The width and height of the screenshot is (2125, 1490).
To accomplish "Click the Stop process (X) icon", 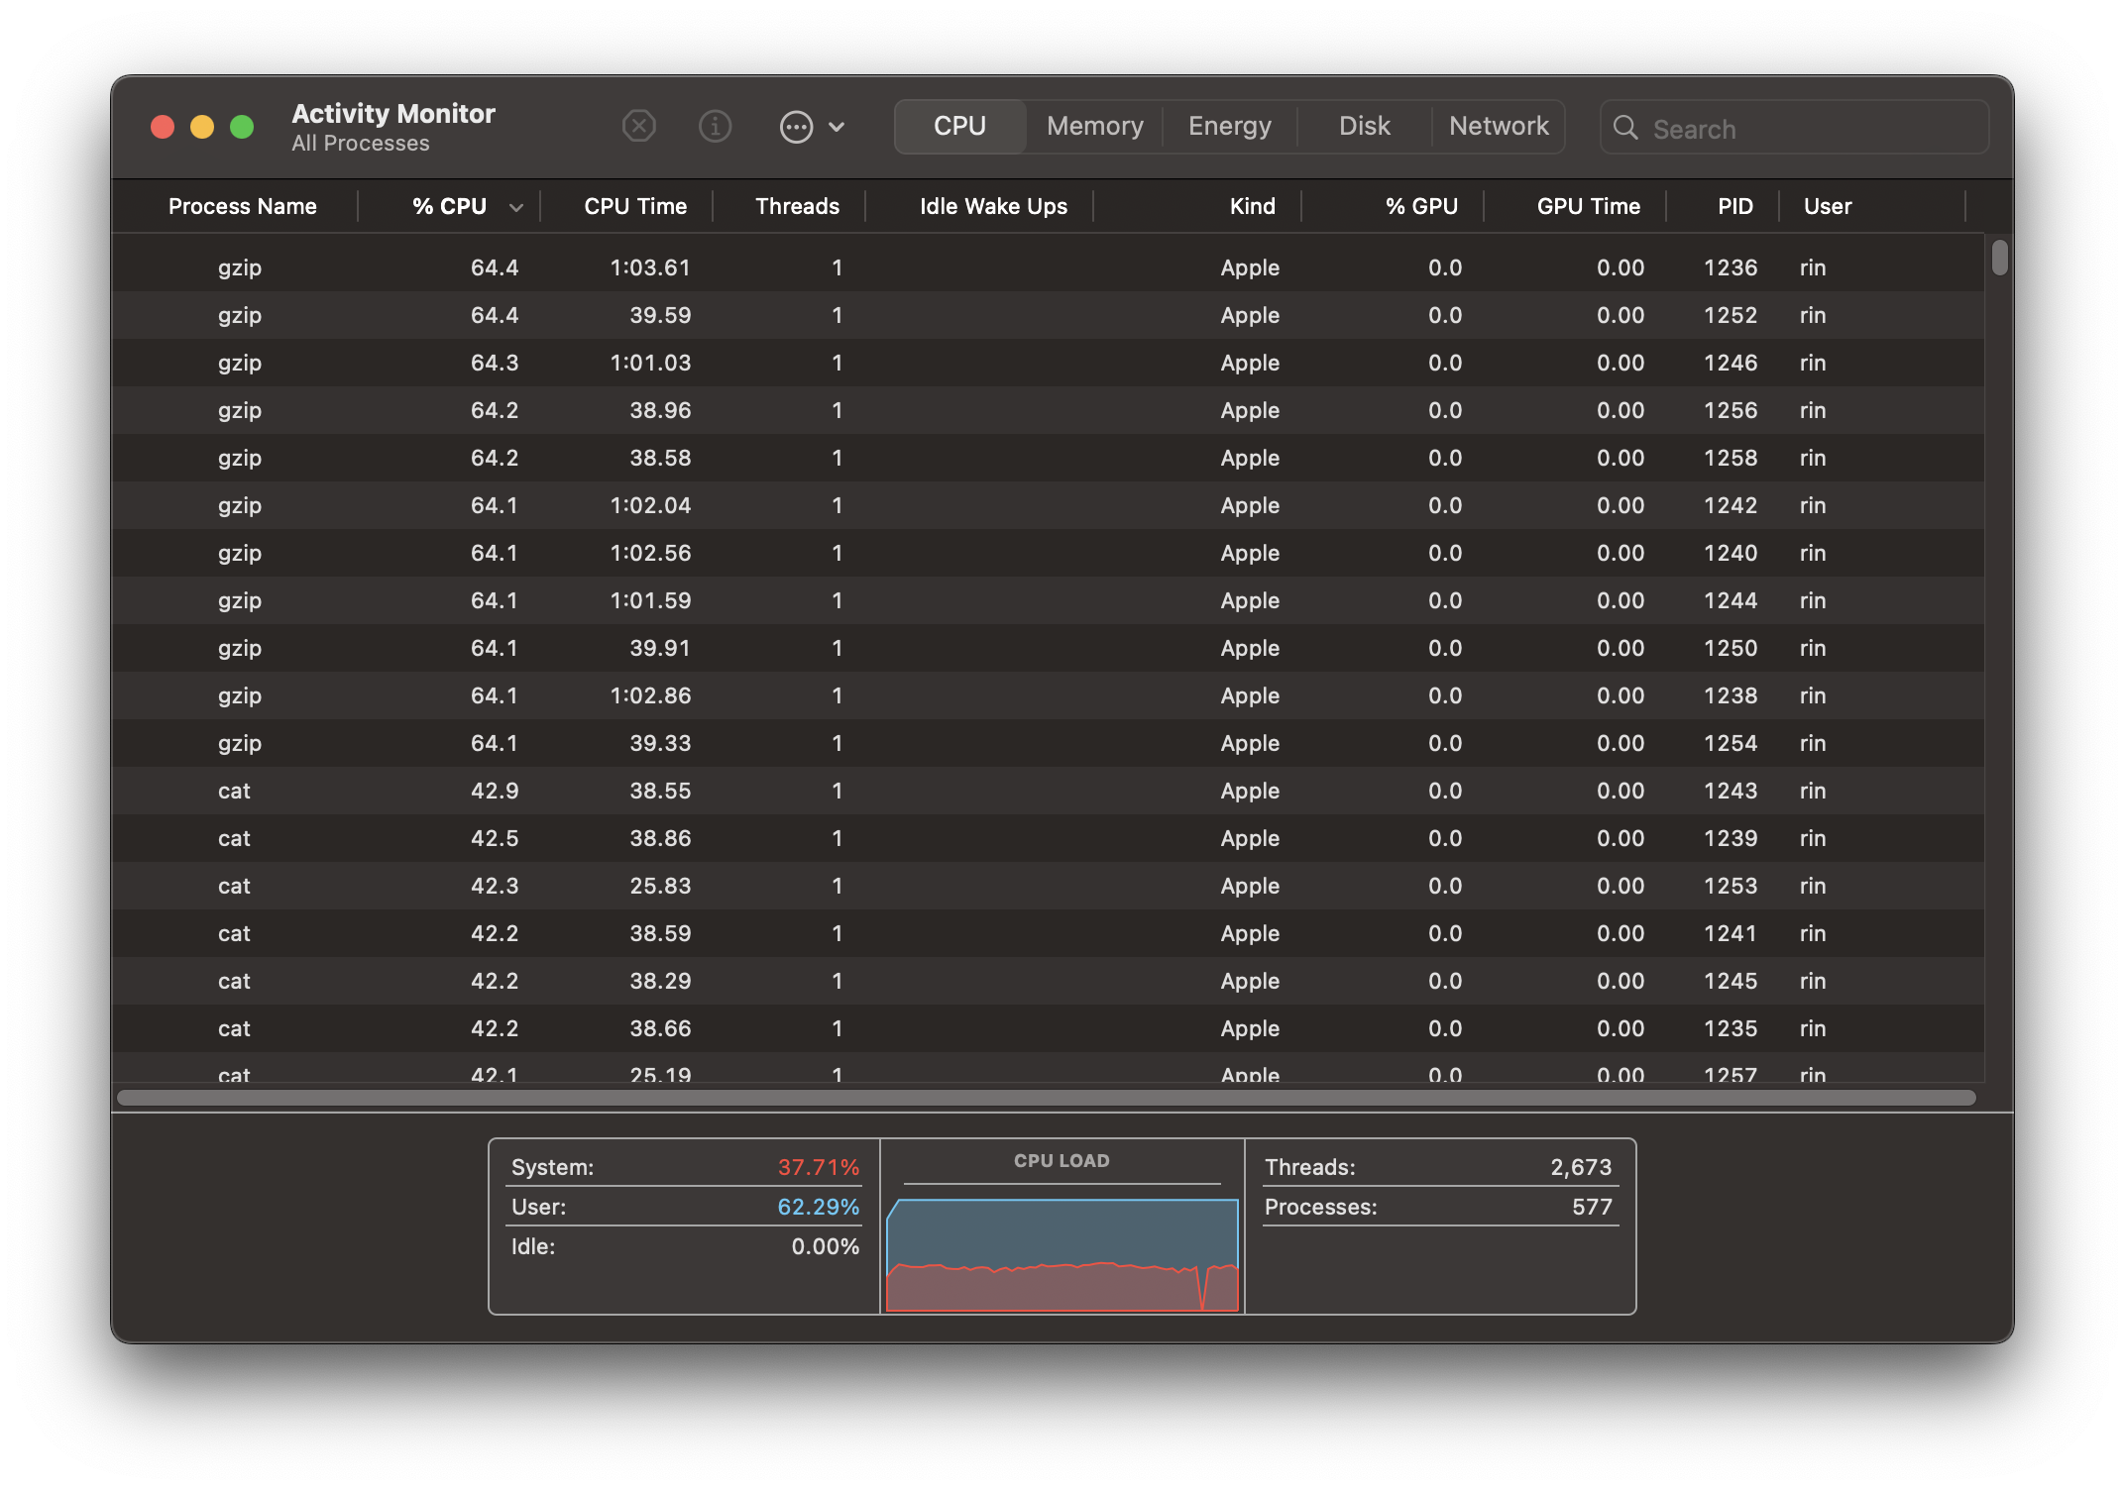I will (x=639, y=127).
